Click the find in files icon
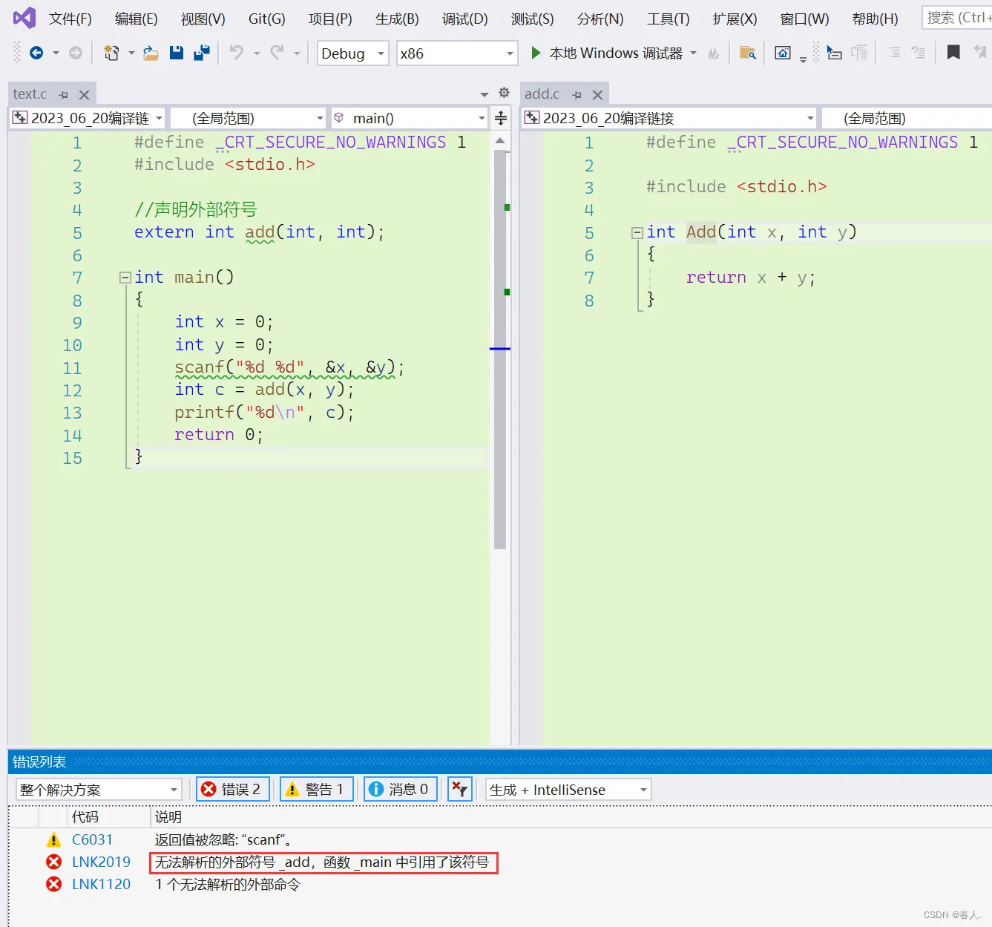Viewport: 992px width, 927px height. click(x=748, y=53)
